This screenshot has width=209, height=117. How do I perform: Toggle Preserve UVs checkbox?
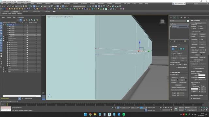tap(192, 32)
